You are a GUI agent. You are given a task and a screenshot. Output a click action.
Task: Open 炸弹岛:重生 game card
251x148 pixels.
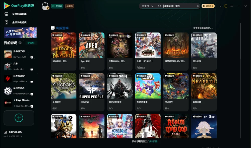tap(148, 92)
